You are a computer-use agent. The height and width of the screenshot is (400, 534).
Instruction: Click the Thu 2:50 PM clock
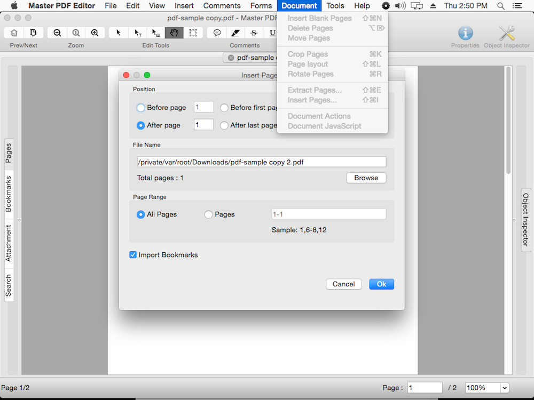(466, 6)
